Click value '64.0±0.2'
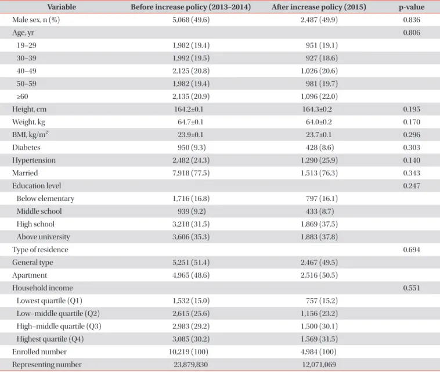 coord(319,122)
